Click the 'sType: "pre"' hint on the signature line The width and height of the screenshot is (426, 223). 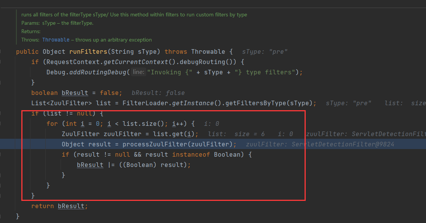(265, 52)
